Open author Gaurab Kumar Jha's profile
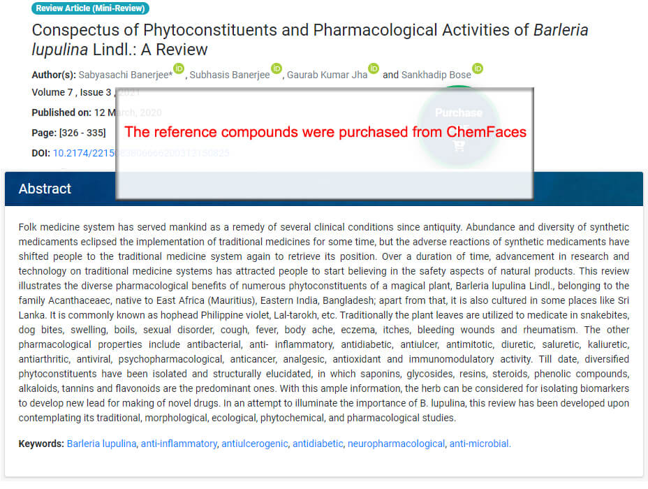 [x=327, y=75]
